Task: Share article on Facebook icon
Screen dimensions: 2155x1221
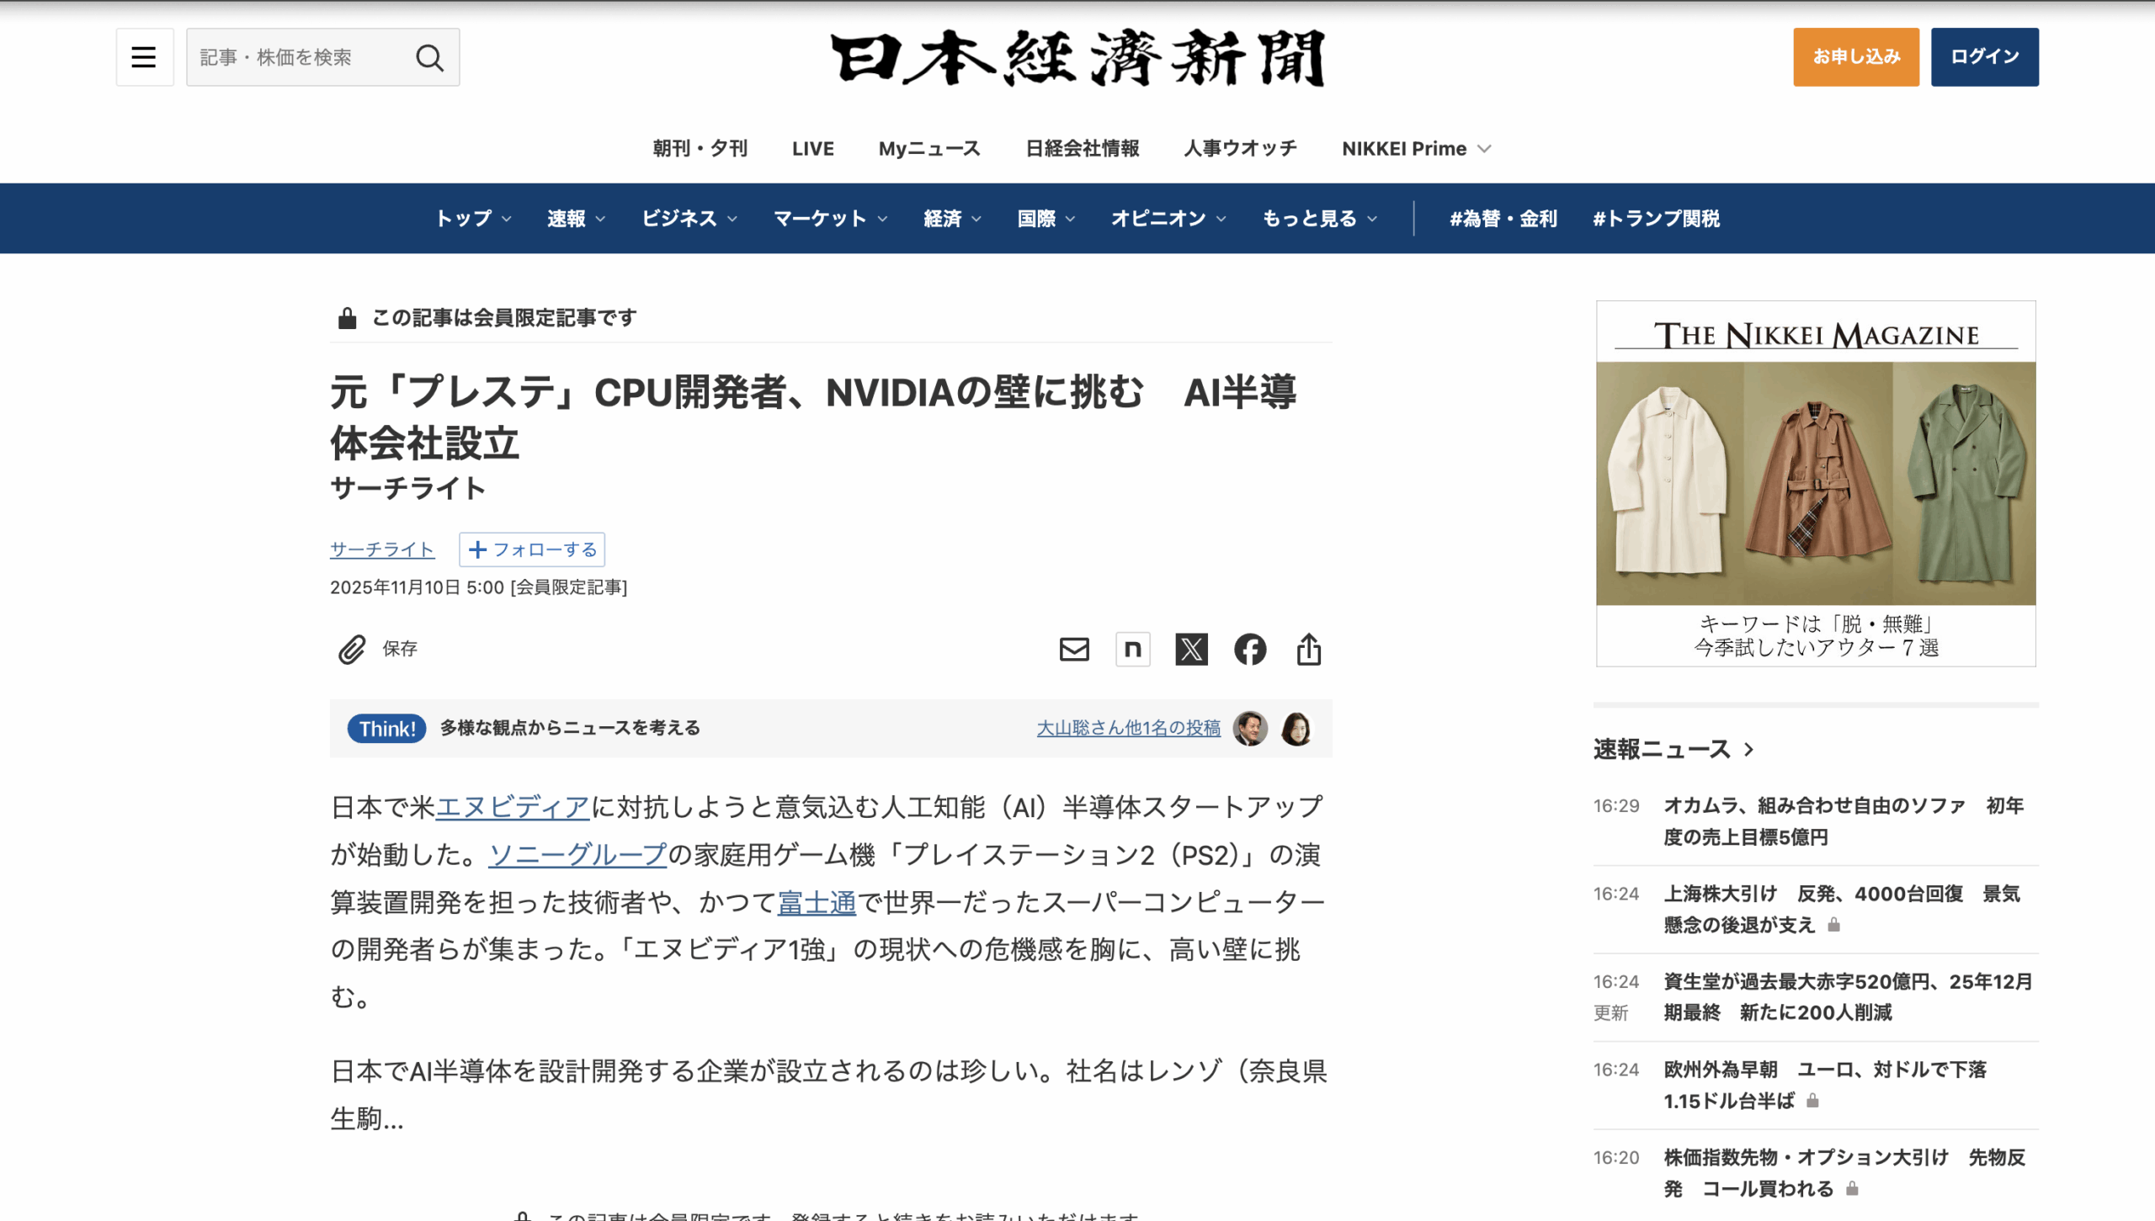Action: click(1250, 650)
